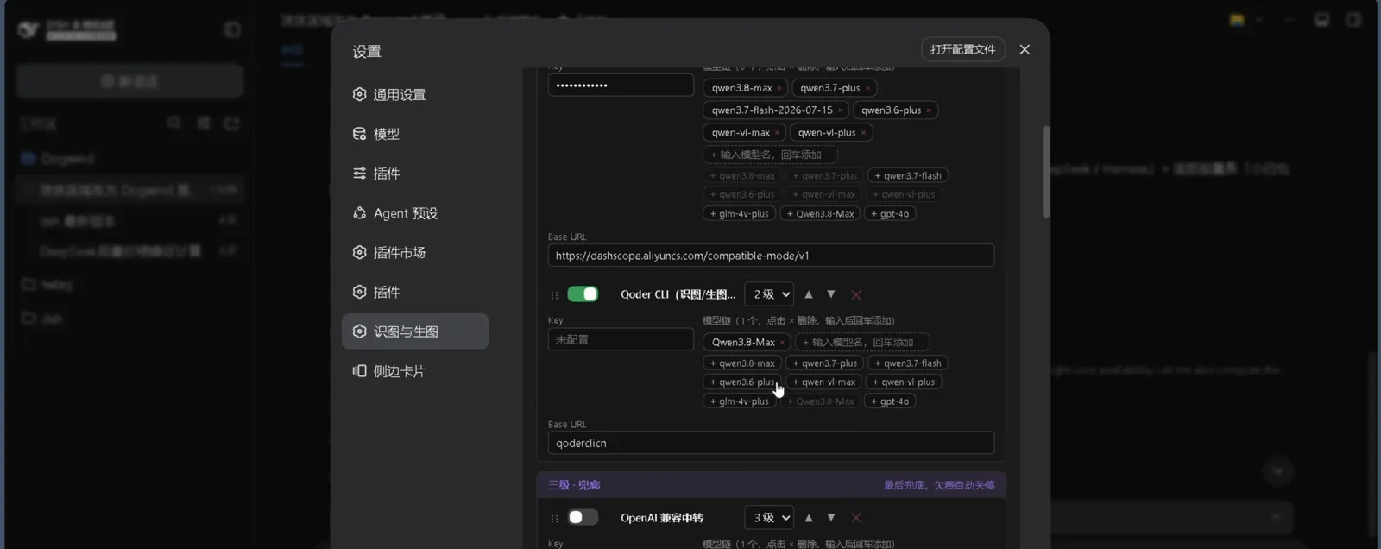Add qwen-vl-max to the Qoder CLI chain
This screenshot has height=549, width=1381.
coord(824,382)
